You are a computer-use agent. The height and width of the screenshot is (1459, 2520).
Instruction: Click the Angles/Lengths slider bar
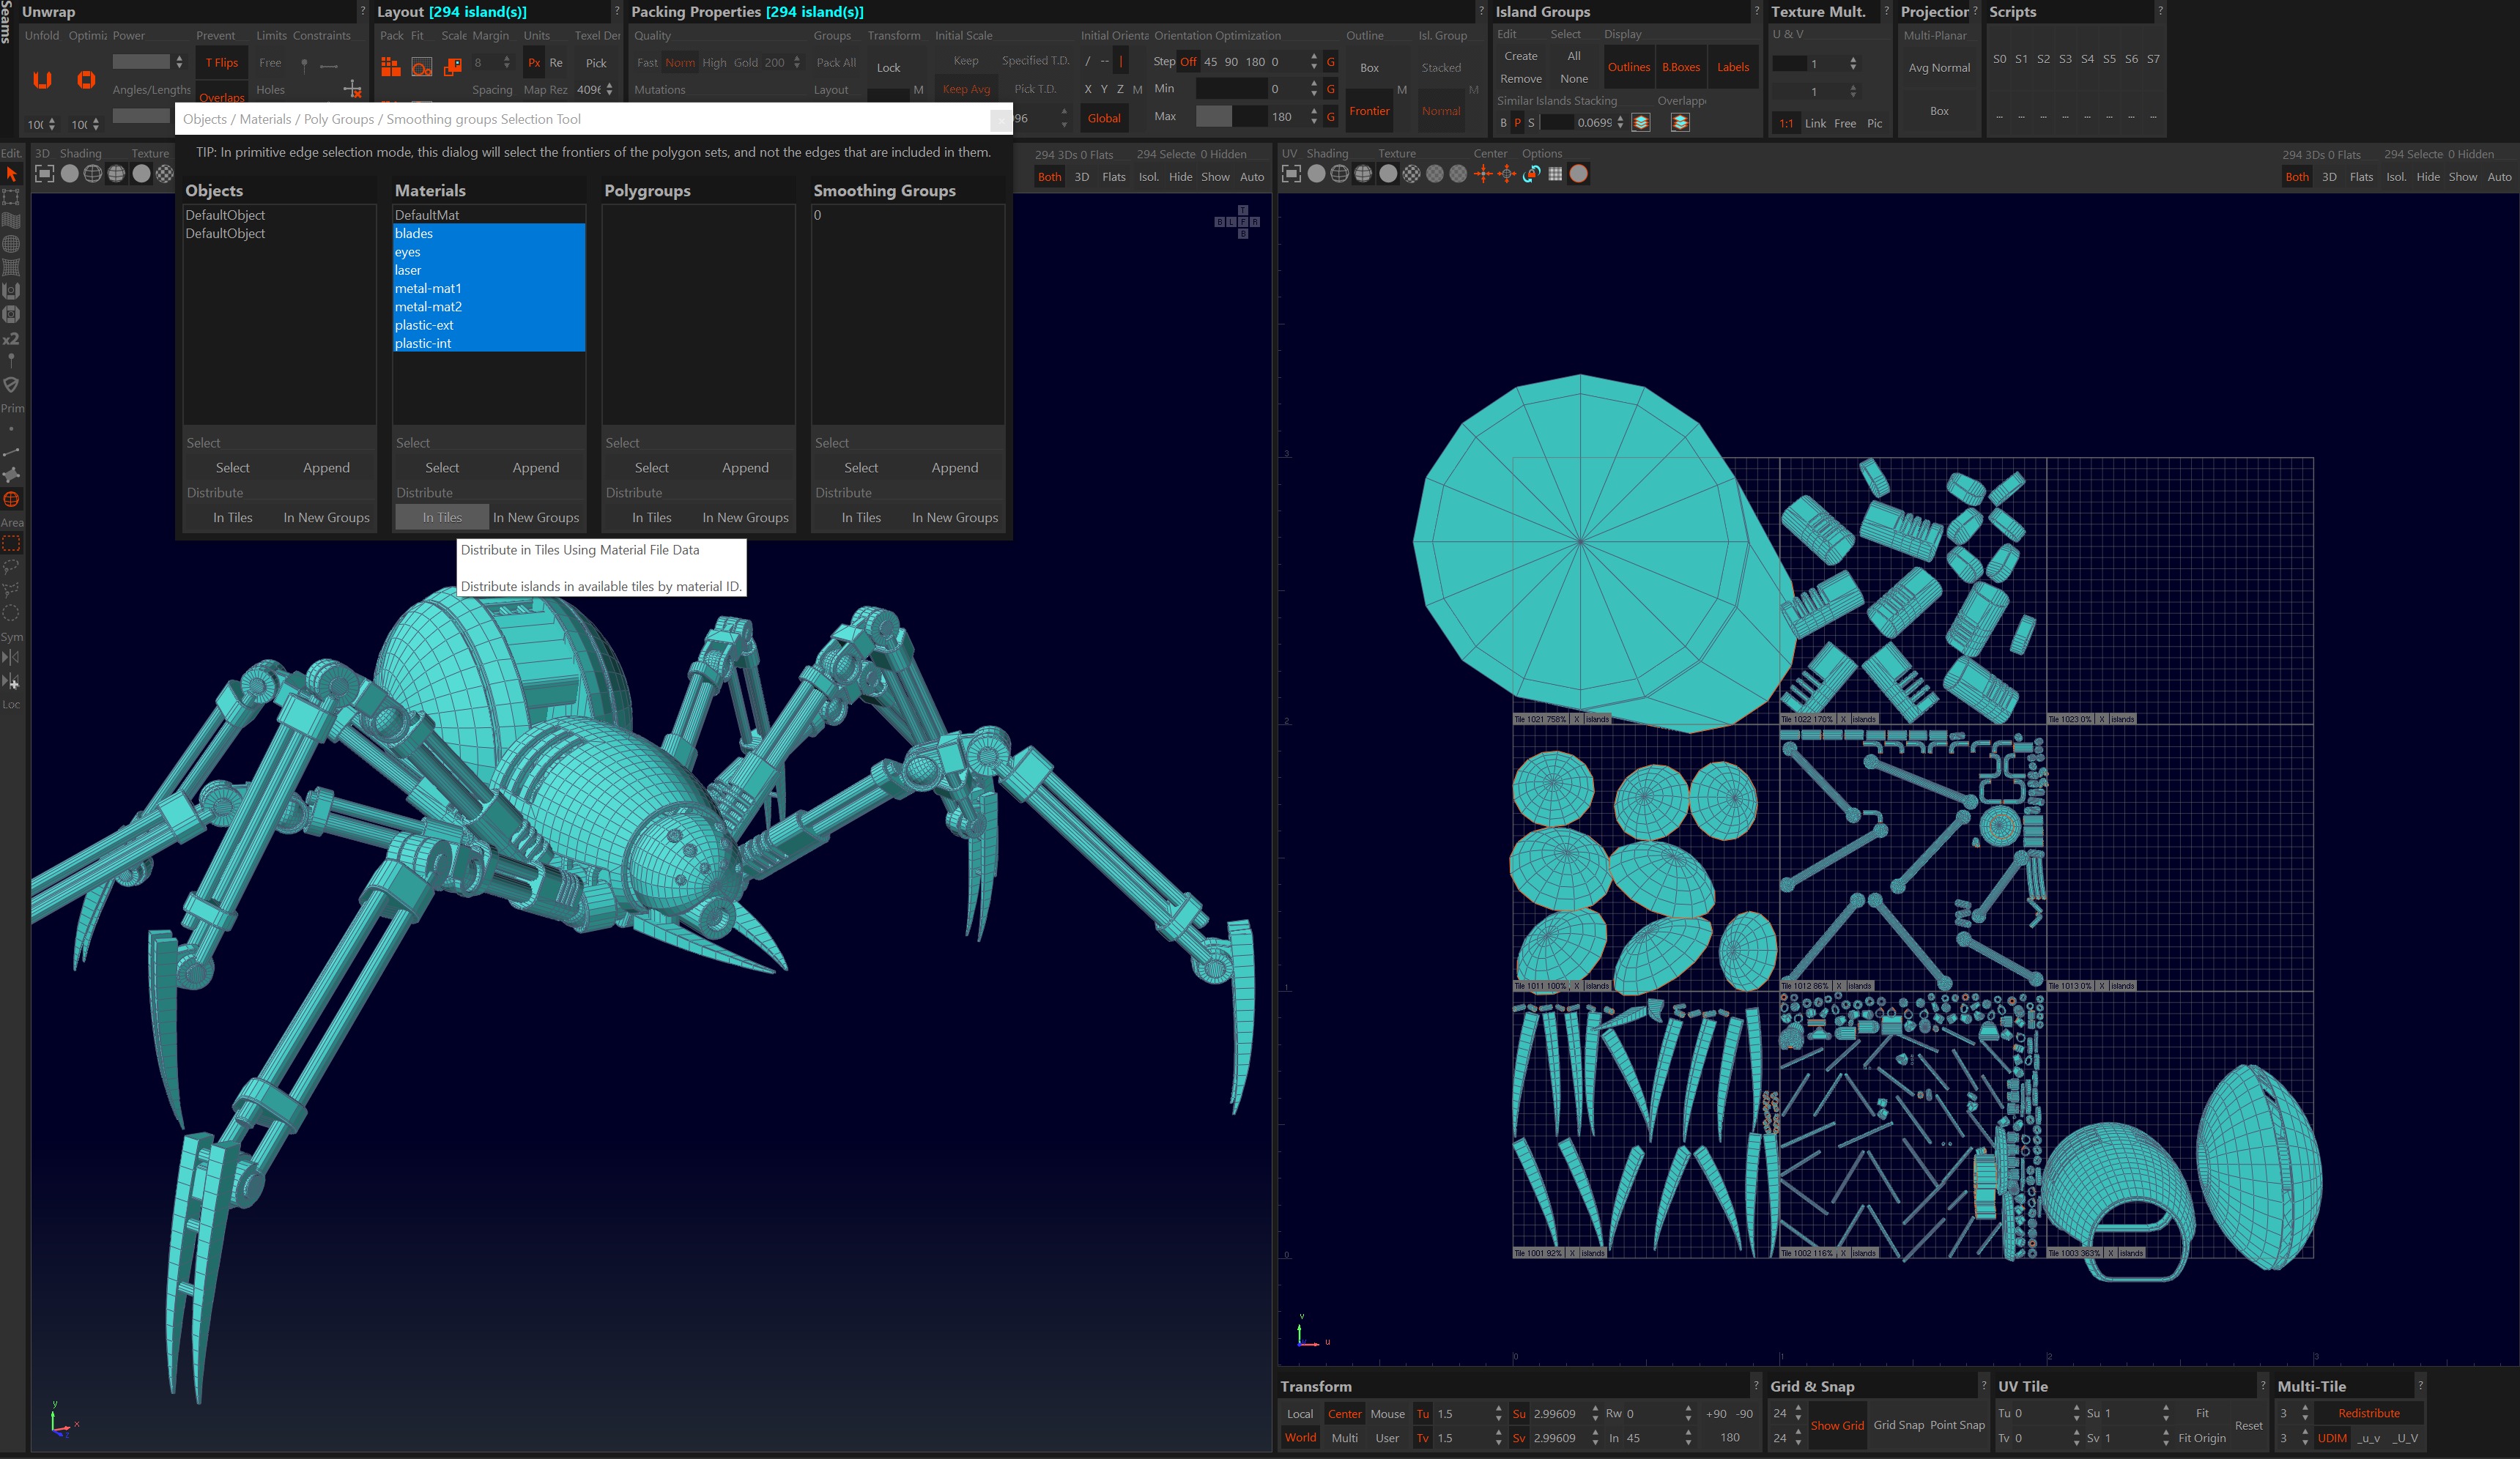tap(141, 116)
